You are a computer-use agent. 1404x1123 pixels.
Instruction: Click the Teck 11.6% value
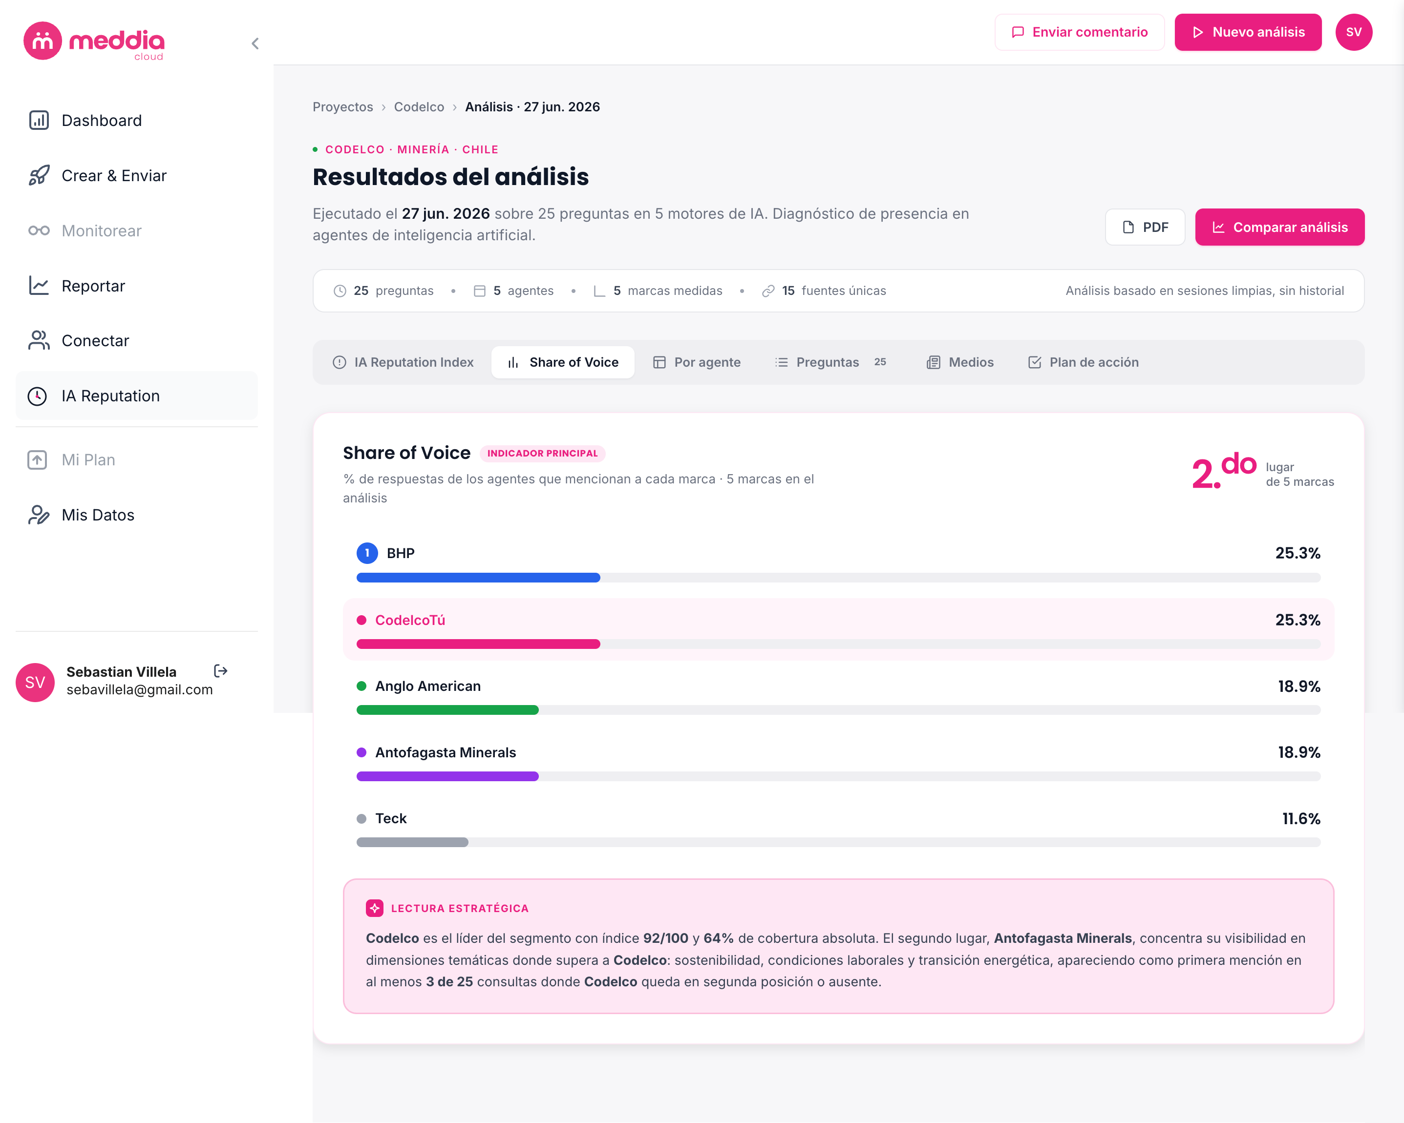1301,818
